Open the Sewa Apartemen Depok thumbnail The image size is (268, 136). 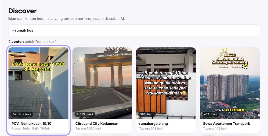point(230,83)
